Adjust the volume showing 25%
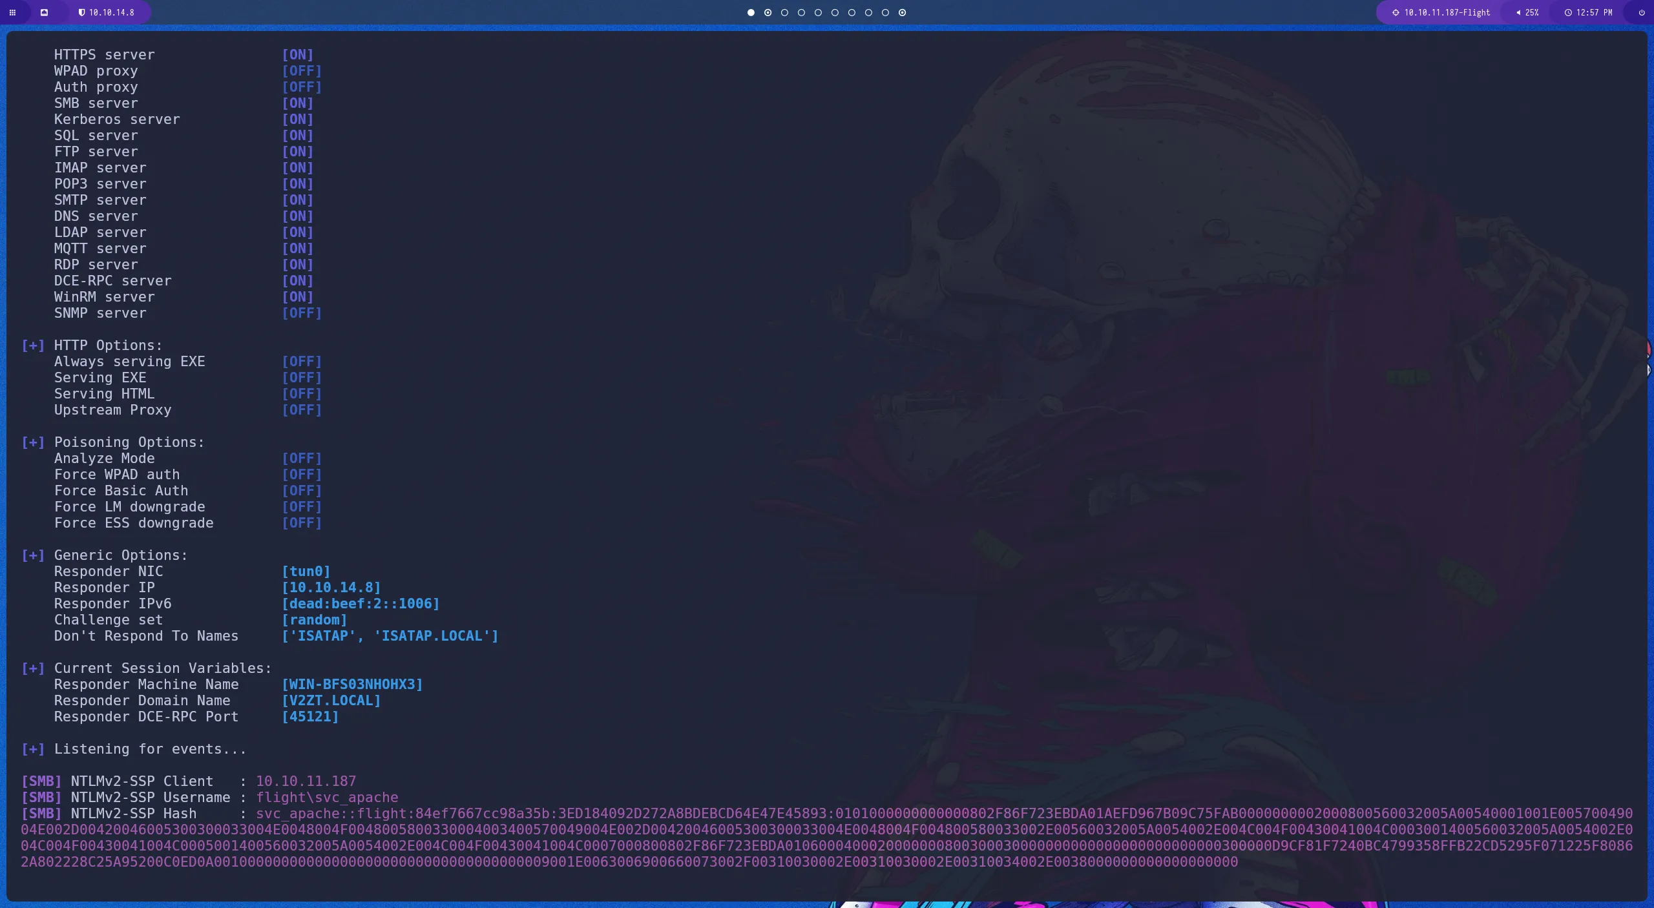Image resolution: width=1654 pixels, height=908 pixels. (x=1531, y=12)
